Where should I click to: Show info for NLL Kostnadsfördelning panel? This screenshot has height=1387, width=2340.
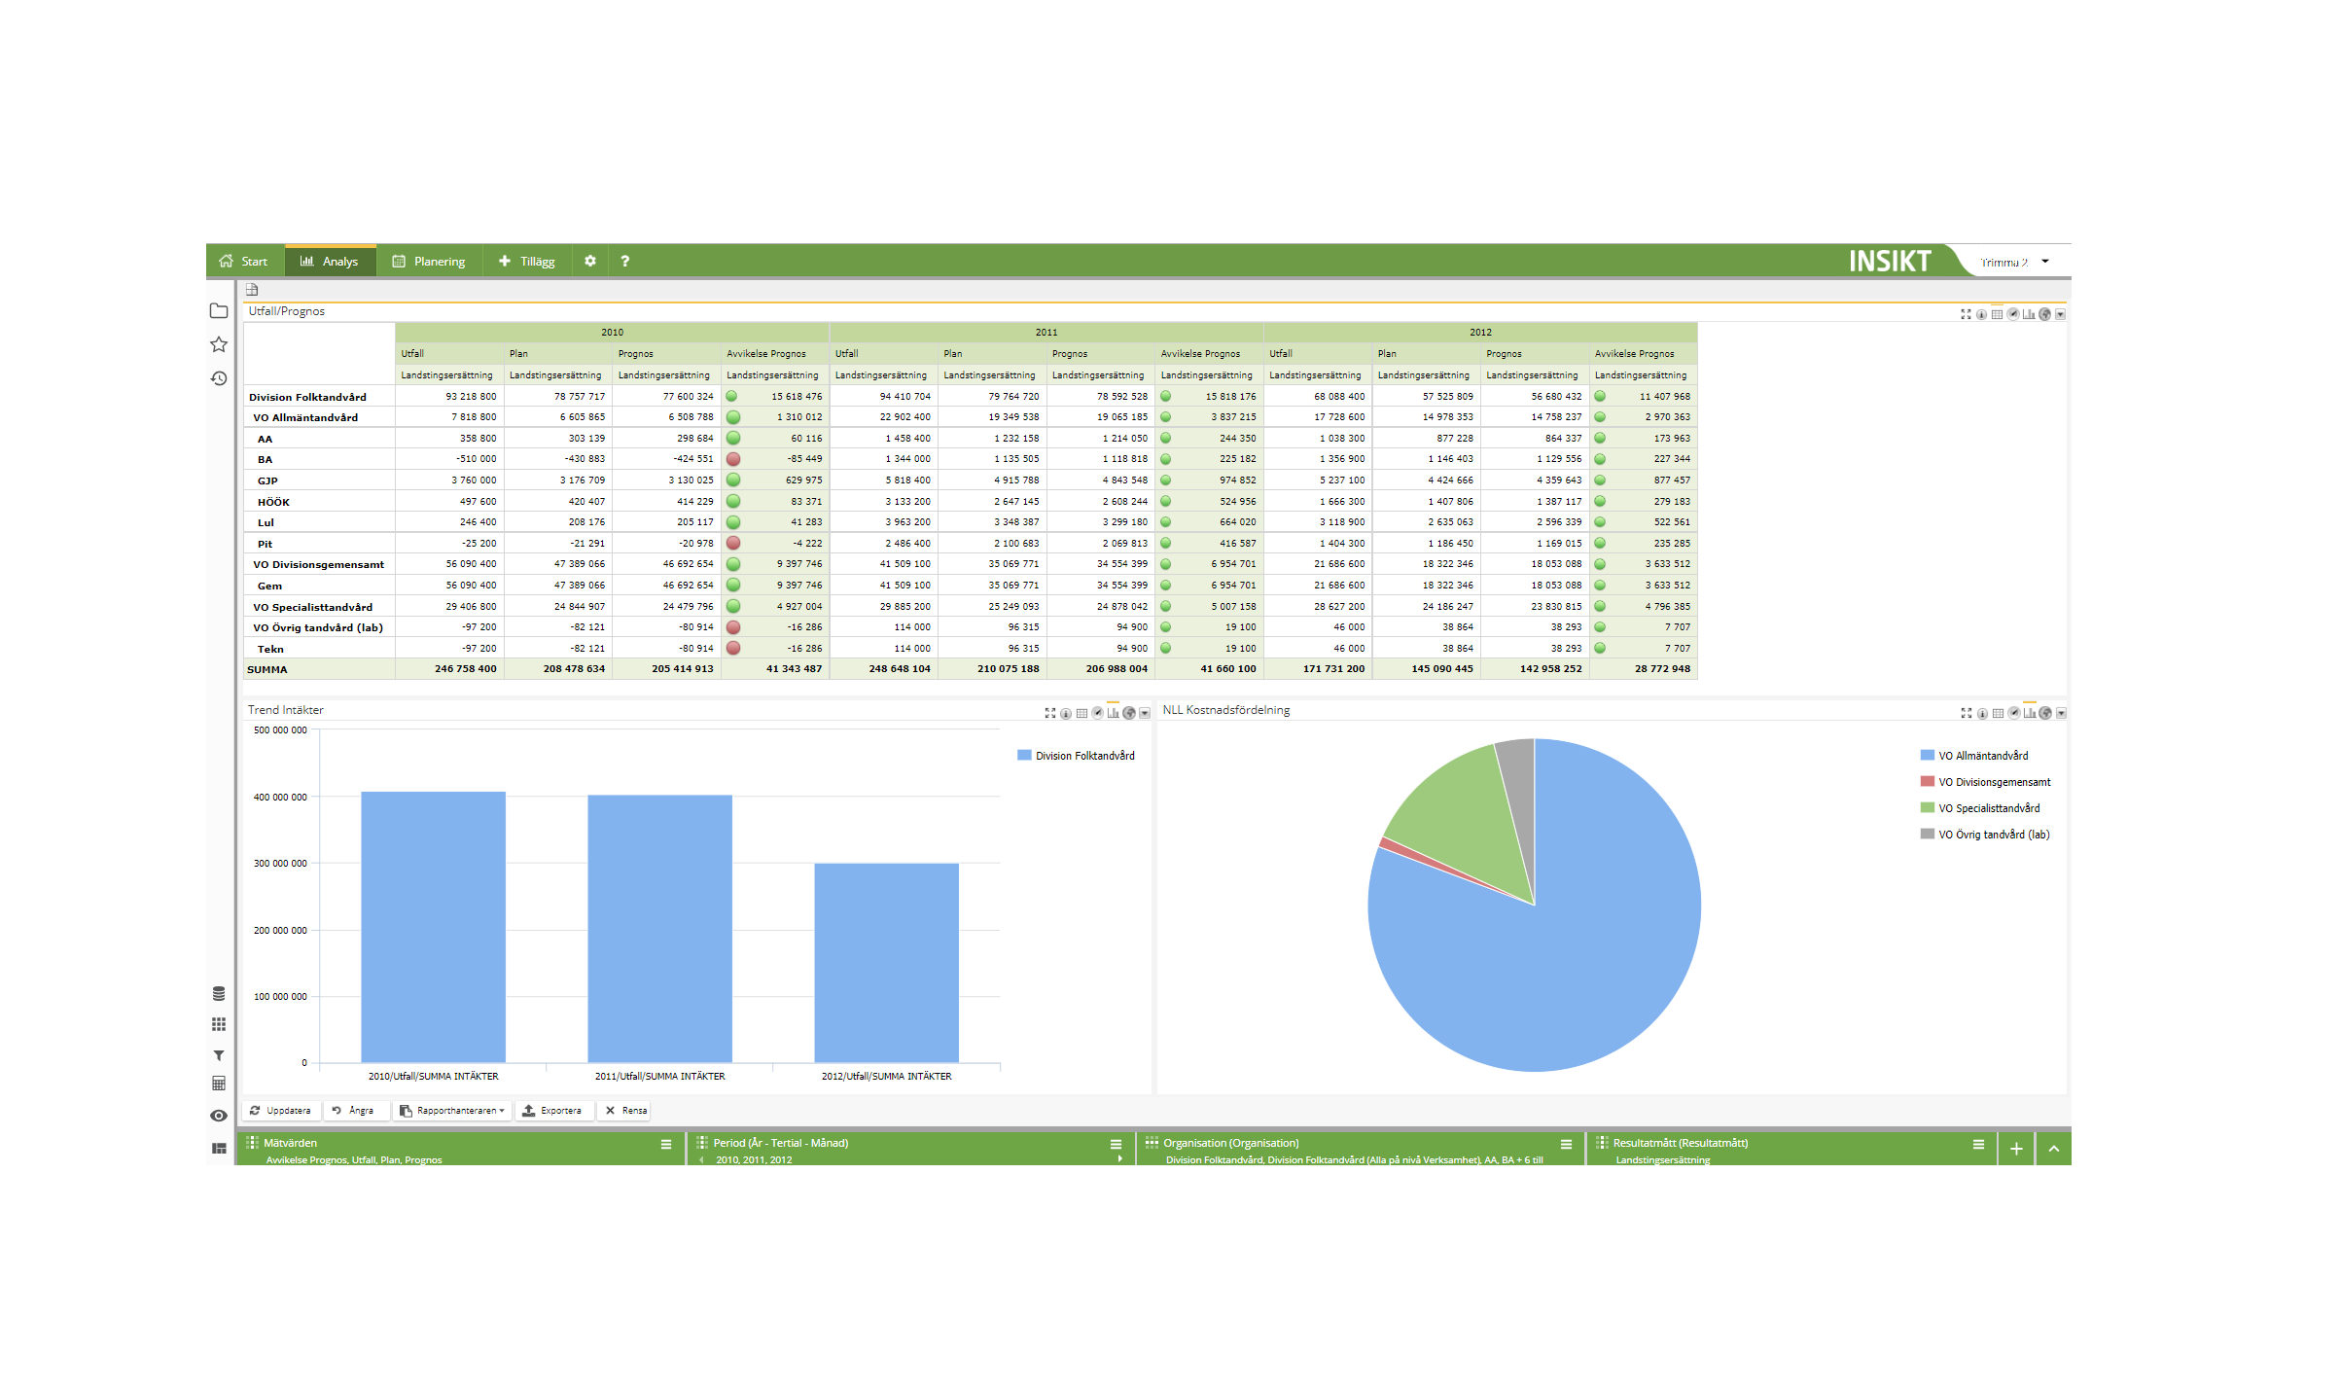[x=1982, y=713]
